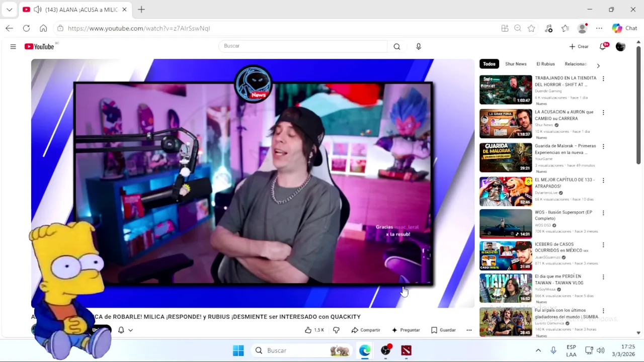Open options for Guarida de Malorak video
The height and width of the screenshot is (362, 644).
pos(603,146)
